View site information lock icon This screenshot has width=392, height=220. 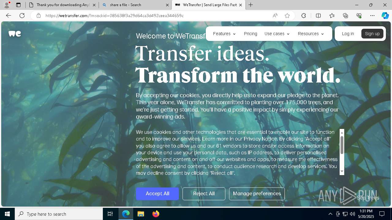click(x=39, y=16)
